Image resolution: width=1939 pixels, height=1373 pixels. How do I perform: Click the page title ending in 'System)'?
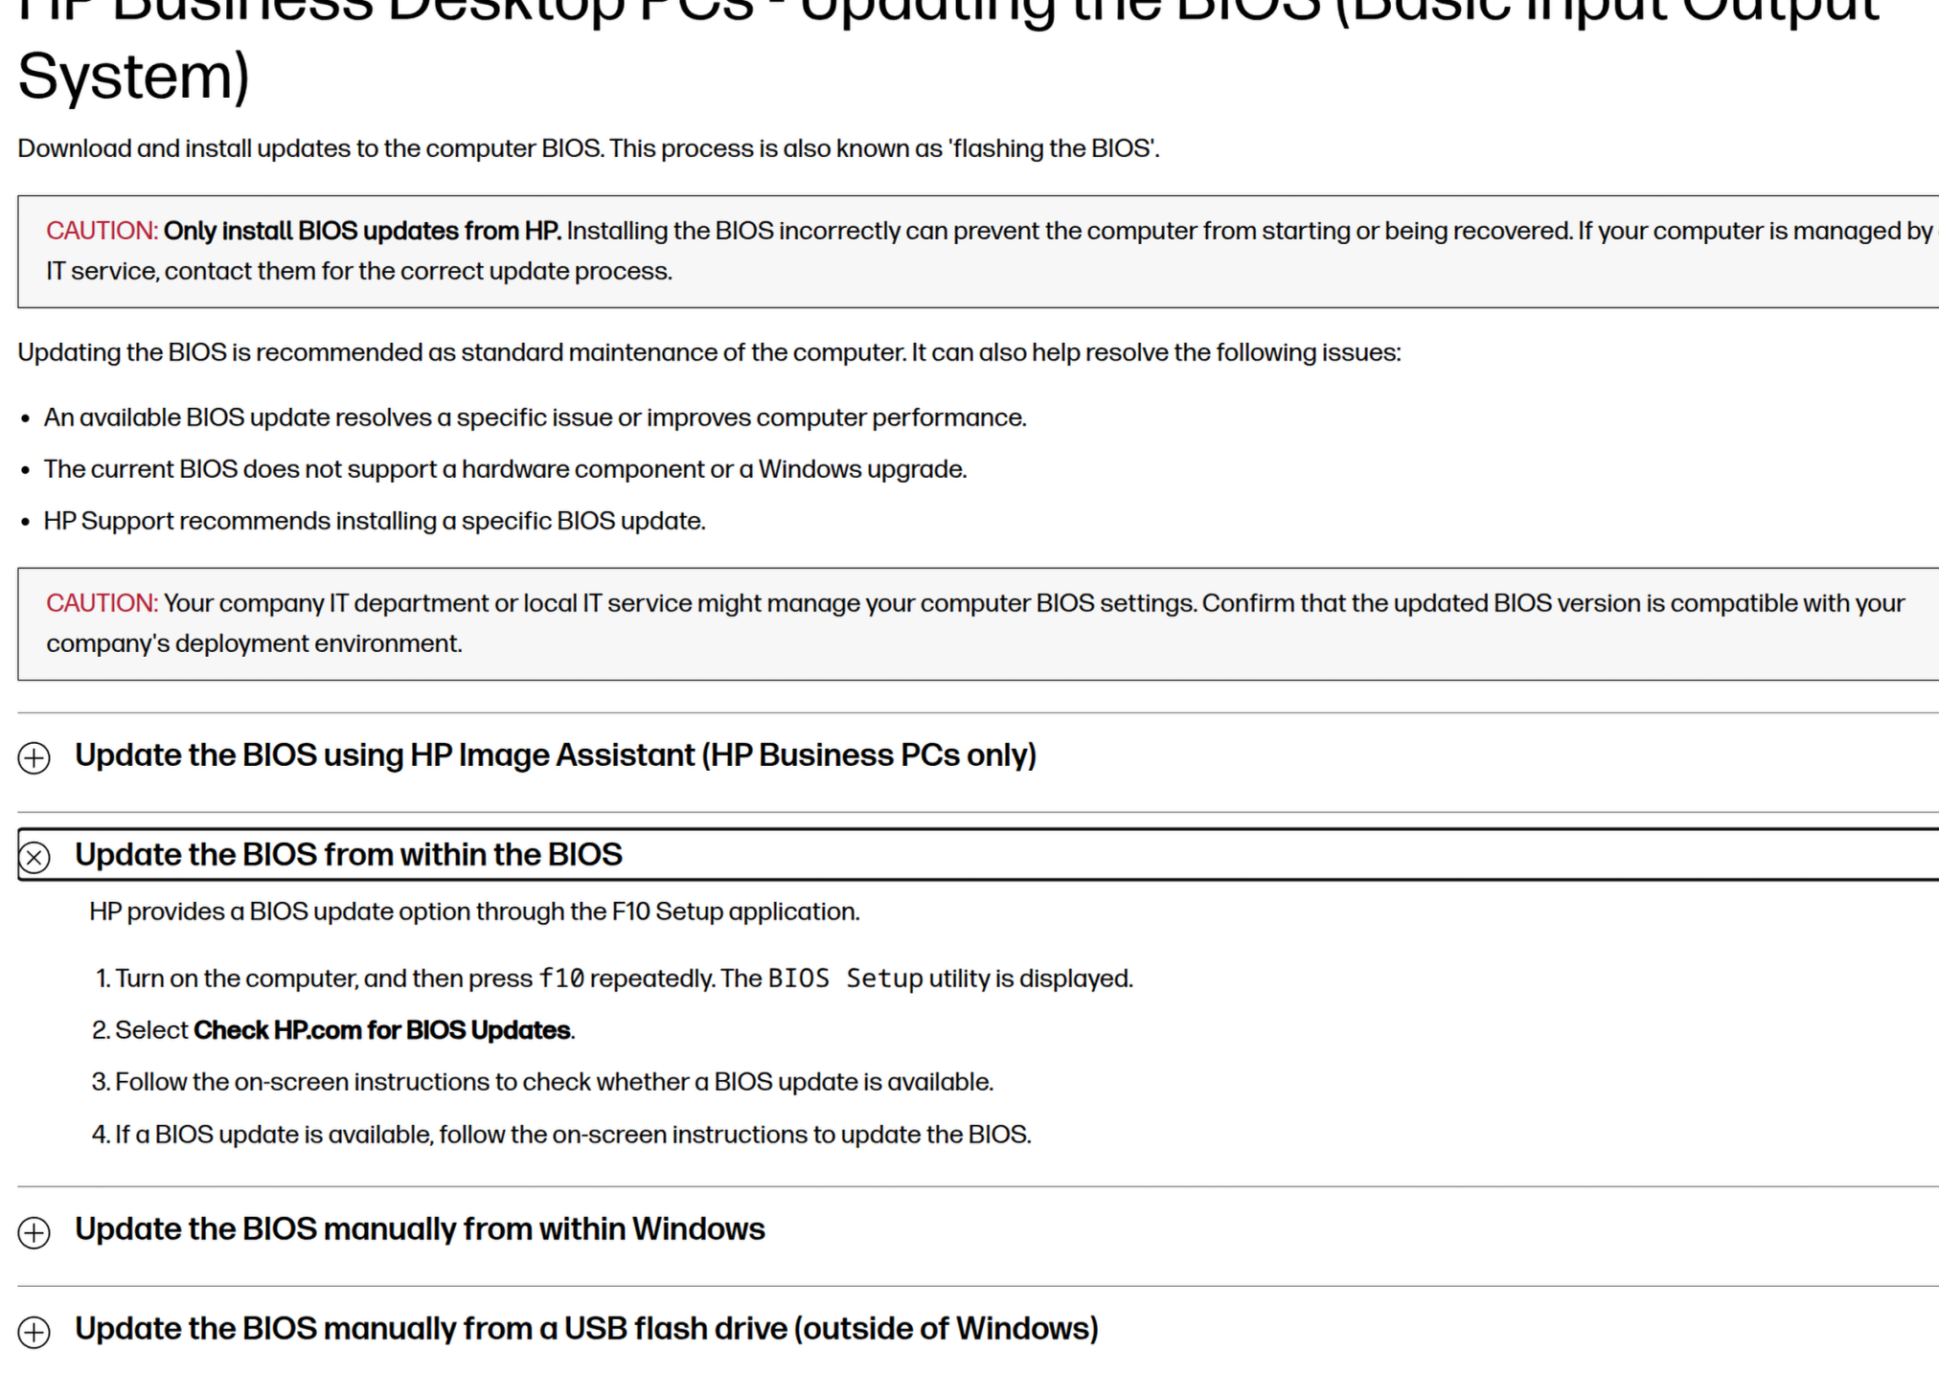[134, 77]
